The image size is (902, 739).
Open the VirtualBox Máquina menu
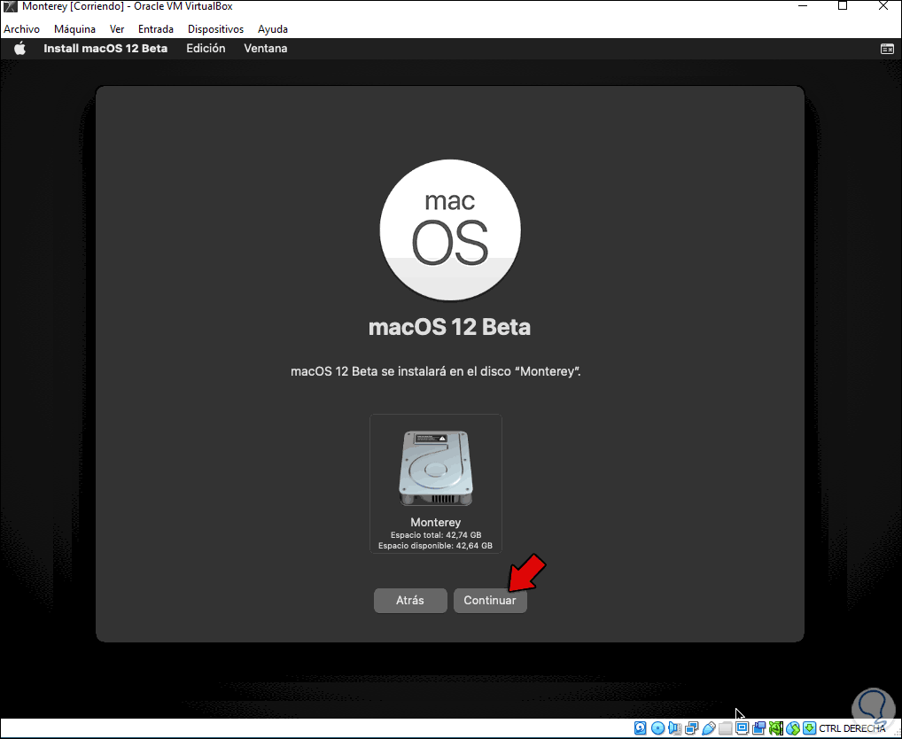(74, 28)
